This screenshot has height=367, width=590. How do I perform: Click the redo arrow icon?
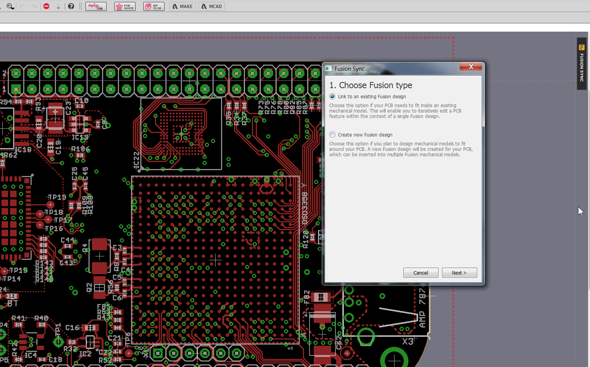34,7
